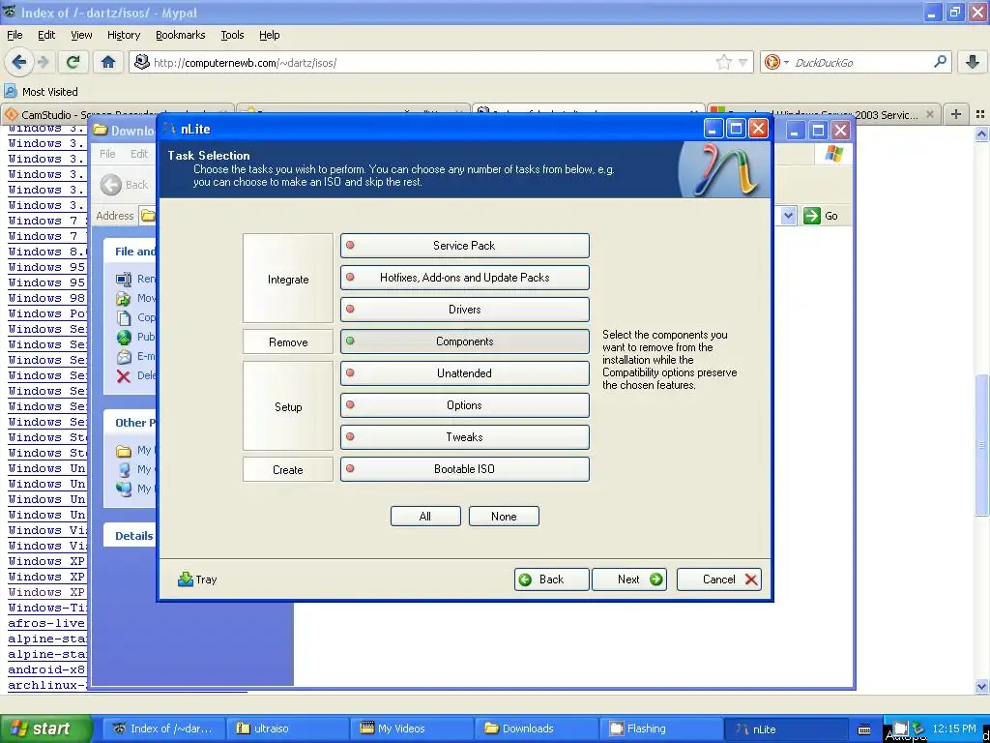The height and width of the screenshot is (743, 990).
Task: Click the browser back arrow
Action: [18, 62]
